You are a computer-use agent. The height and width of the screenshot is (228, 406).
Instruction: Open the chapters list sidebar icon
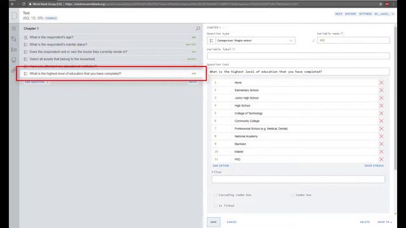tap(14, 28)
